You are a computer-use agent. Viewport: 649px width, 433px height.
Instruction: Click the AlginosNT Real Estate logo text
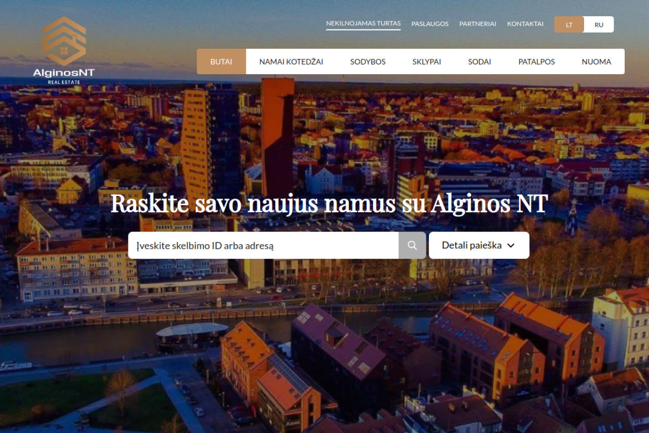(64, 76)
